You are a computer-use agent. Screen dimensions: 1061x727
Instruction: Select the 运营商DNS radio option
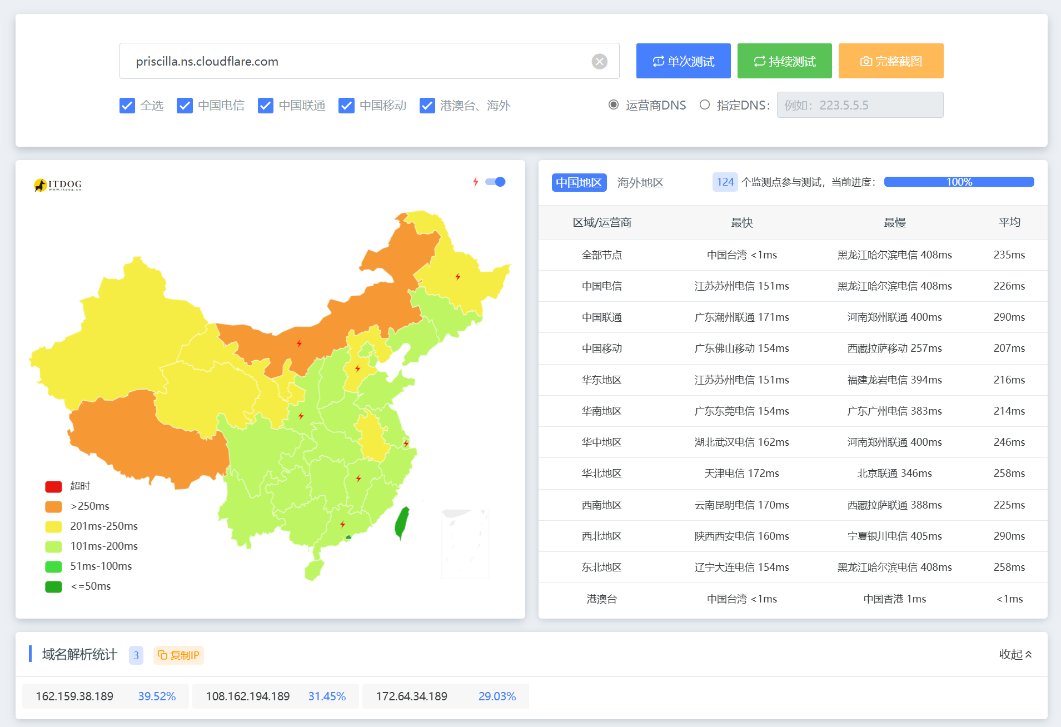614,104
